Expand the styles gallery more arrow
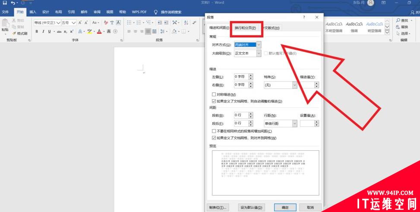This screenshot has height=212, width=420. (387, 32)
